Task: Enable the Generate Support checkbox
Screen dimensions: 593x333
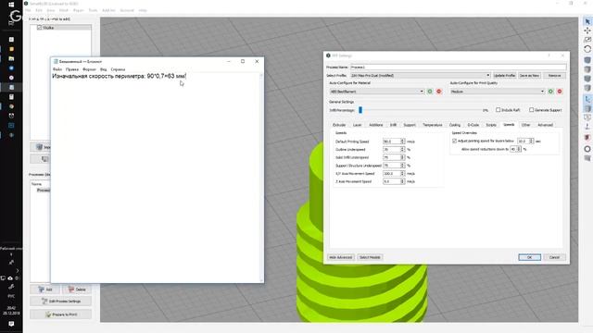Action: (531, 110)
